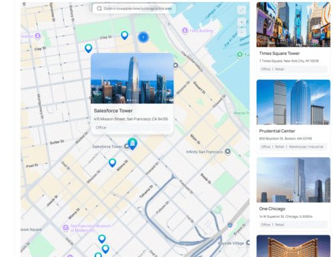
Task: Select the upper building pin below the museum
Action: click(x=102, y=239)
